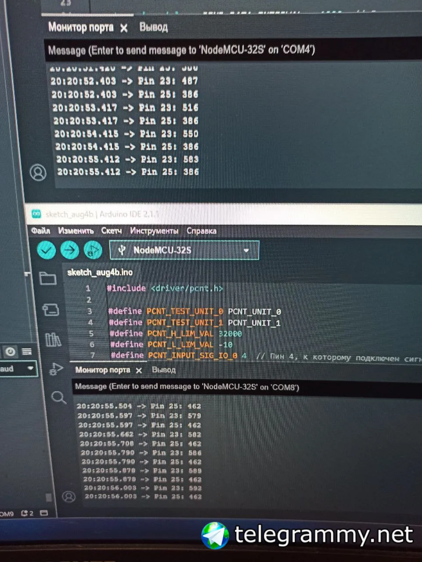This screenshot has height=562, width=422.
Task: Open the Debug sidebar panel icon
Action: point(56,369)
